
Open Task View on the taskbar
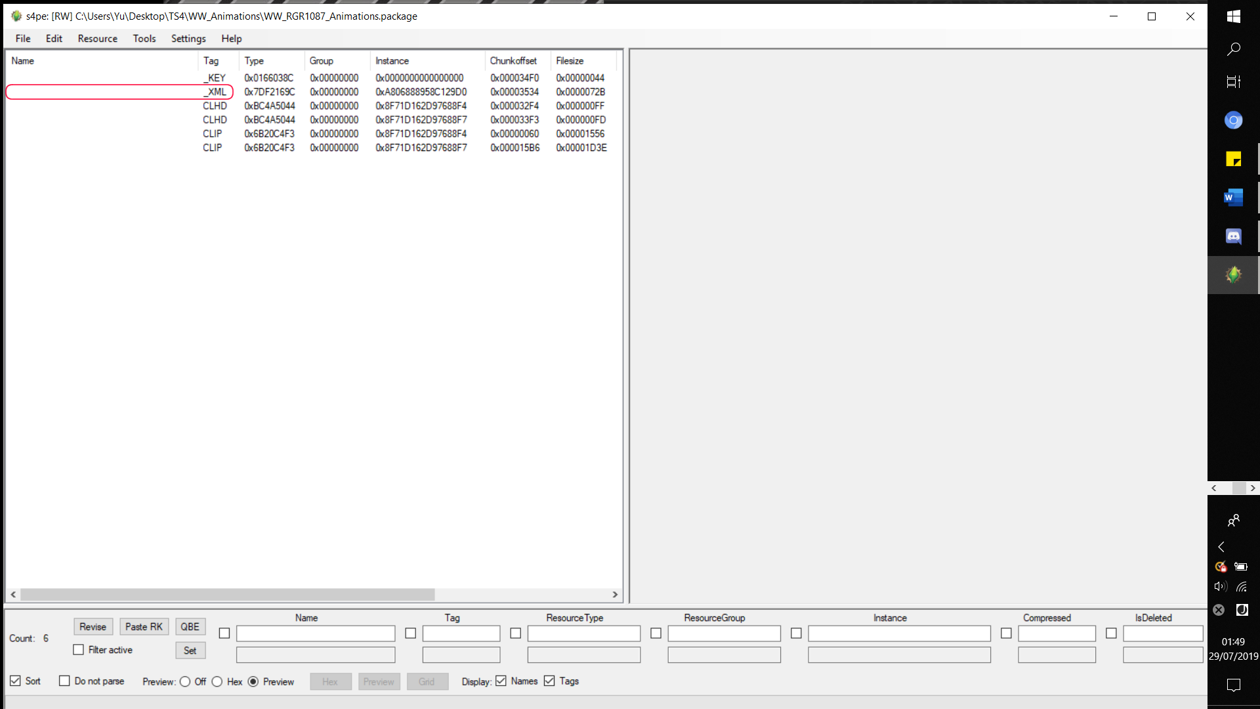[1233, 82]
